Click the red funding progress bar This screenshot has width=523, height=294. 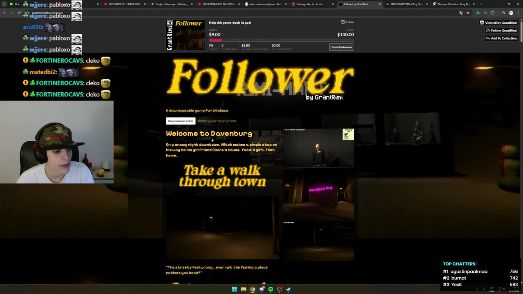215,40
